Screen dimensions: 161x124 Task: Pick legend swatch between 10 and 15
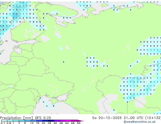point(34,121)
